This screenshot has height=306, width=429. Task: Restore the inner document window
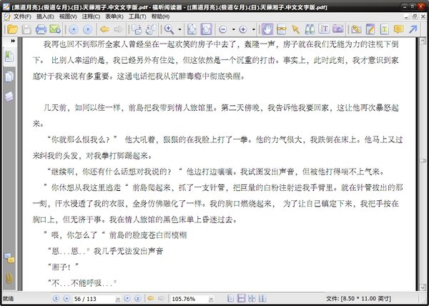415,16
